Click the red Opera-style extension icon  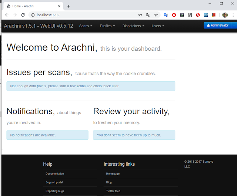click(x=174, y=15)
